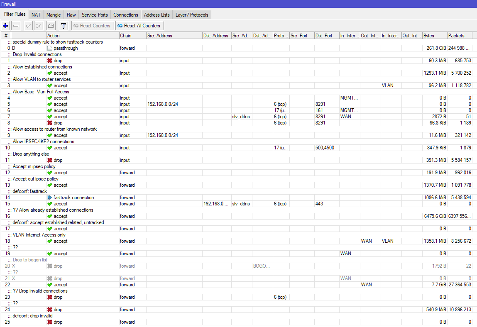
Task: Switch to the NAT tab
Action: click(36, 15)
